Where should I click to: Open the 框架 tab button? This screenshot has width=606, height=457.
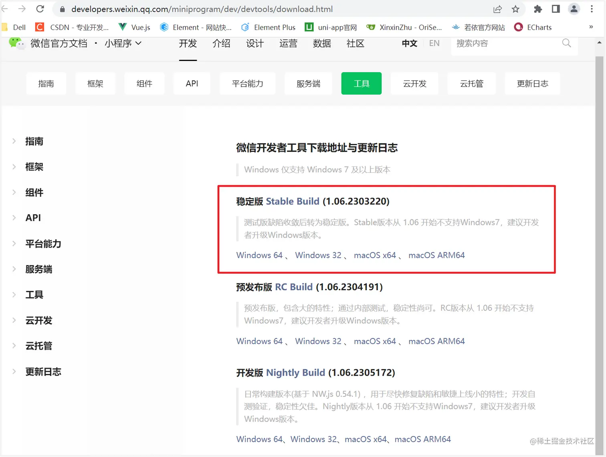(x=95, y=83)
